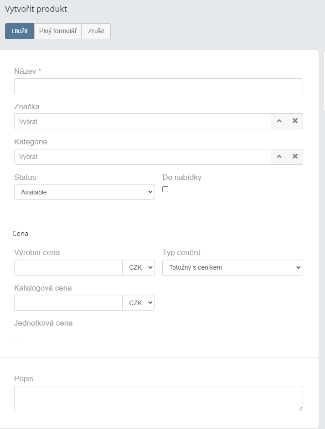Click the Kategorie Vybrat input

(x=143, y=157)
